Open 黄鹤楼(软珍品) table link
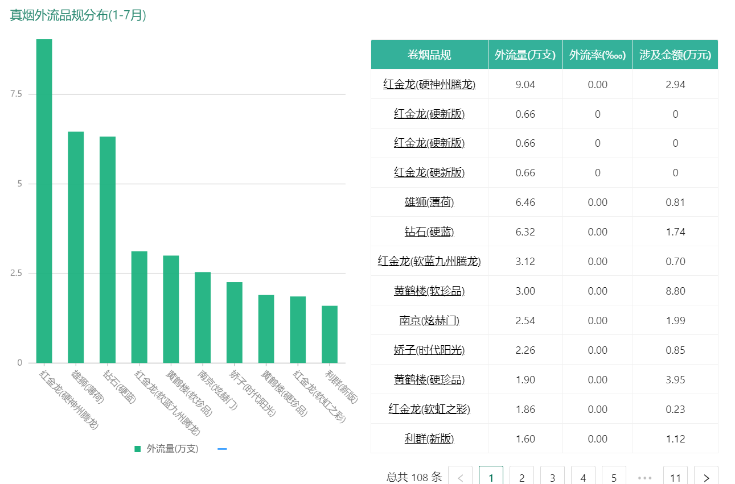 (429, 291)
